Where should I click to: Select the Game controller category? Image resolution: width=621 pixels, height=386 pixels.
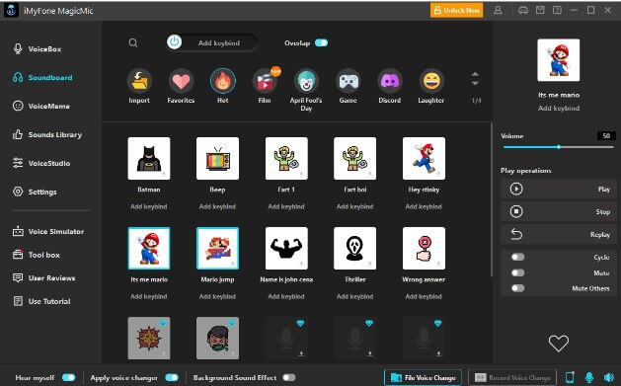[349, 81]
